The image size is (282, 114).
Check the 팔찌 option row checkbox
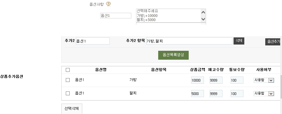pyautogui.click(x=68, y=93)
